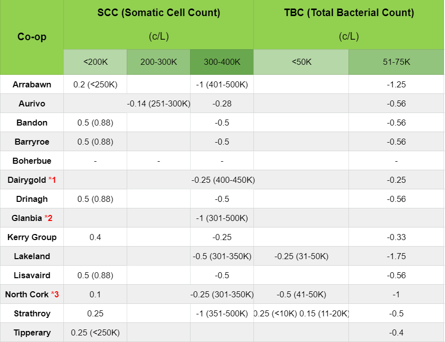The width and height of the screenshot is (445, 342).
Task: Select Kerry Group's "0.4" bonus cell
Action: coord(95,237)
